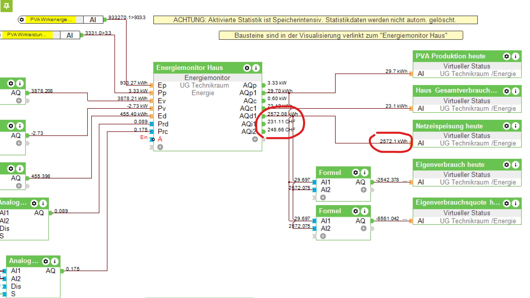Select the -2542.378 Formel output value
Screen dimensions: 530x298
click(388, 180)
